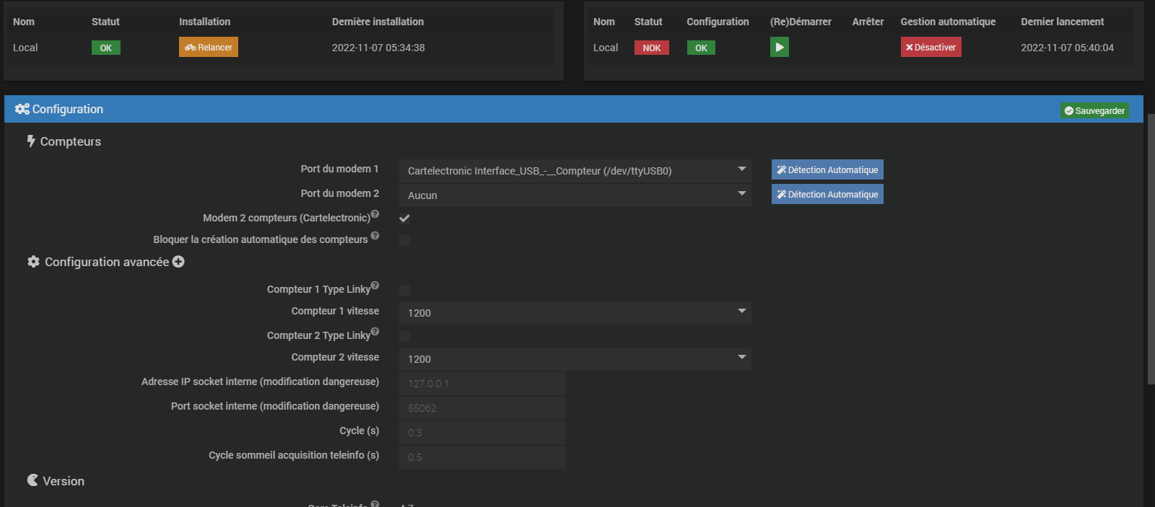Click the gear icon beside Configuration avancée
This screenshot has width=1155, height=507.
click(x=33, y=262)
